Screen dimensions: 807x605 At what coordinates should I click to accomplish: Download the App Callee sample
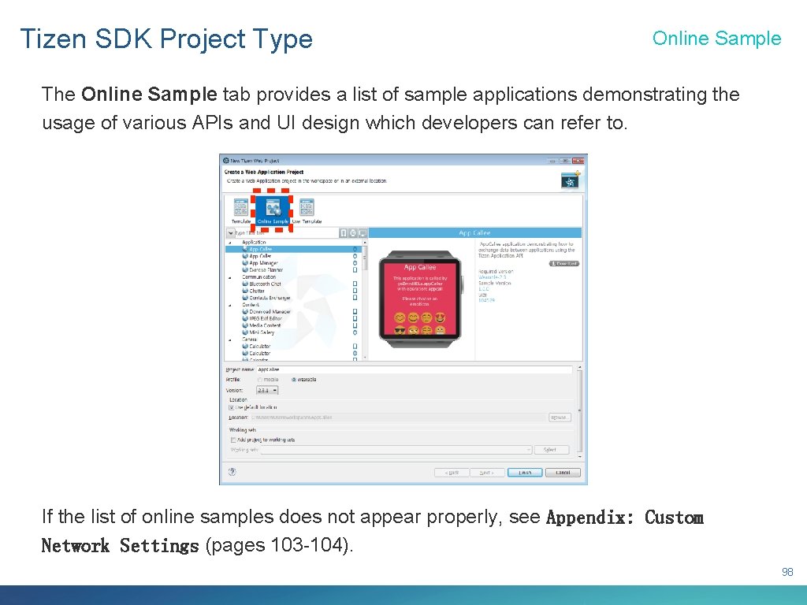pos(564,263)
